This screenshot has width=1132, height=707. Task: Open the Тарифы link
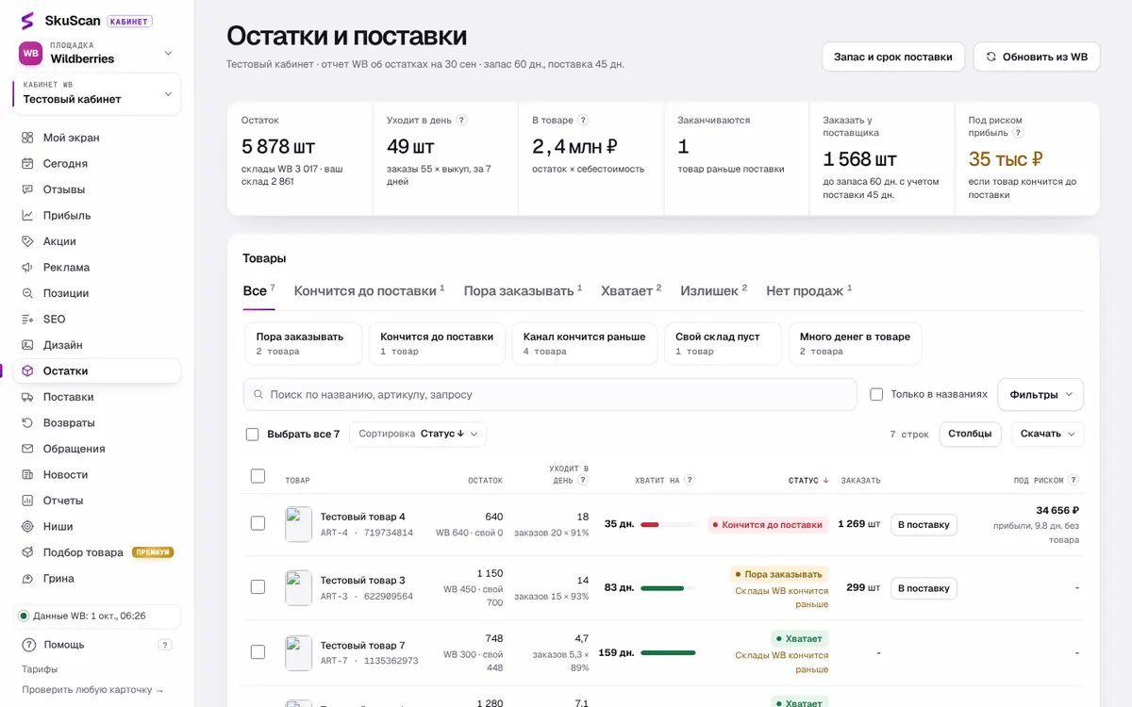tap(40, 669)
